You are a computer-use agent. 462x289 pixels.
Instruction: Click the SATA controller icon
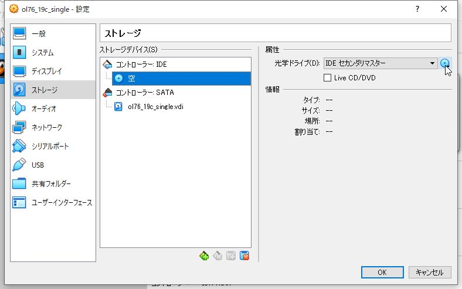click(107, 93)
